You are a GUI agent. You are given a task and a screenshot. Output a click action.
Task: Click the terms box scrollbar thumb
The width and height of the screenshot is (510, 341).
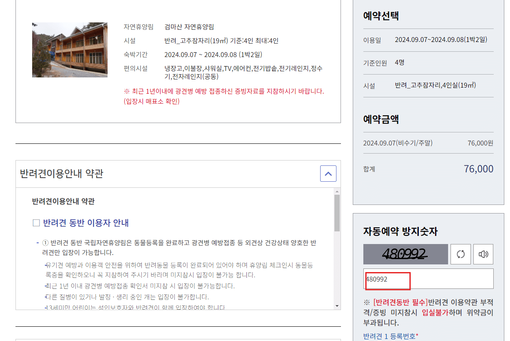point(337,213)
